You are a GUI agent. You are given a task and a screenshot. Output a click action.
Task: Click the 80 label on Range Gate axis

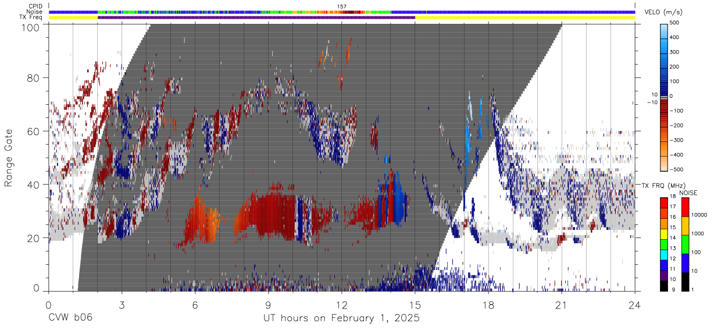[34, 78]
